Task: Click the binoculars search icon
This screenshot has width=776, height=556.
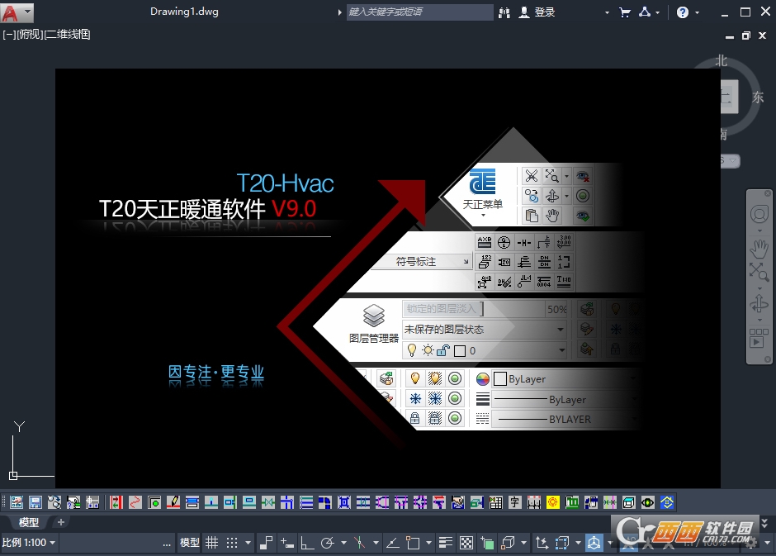Action: click(x=504, y=13)
